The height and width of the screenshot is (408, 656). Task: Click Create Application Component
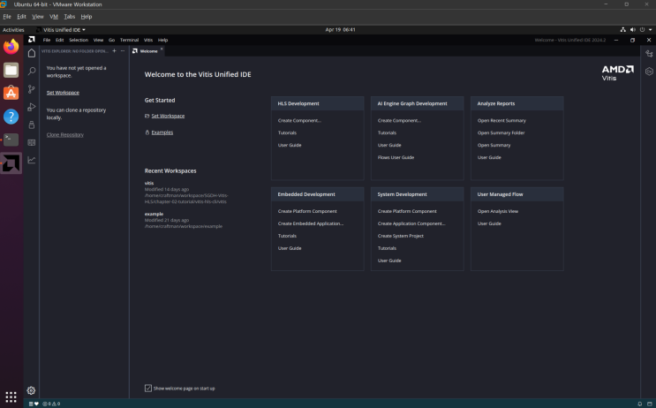point(411,223)
